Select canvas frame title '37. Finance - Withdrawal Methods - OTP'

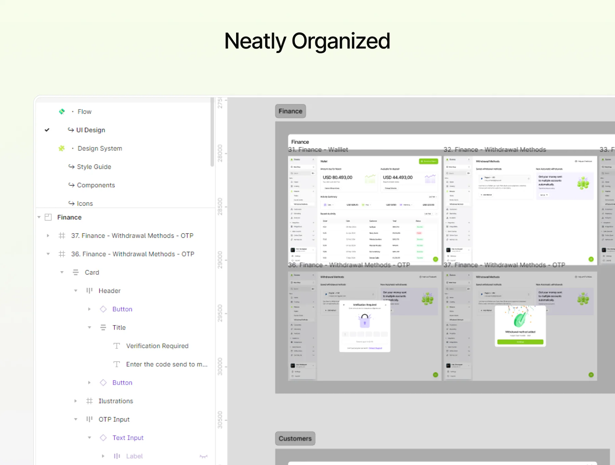504,265
